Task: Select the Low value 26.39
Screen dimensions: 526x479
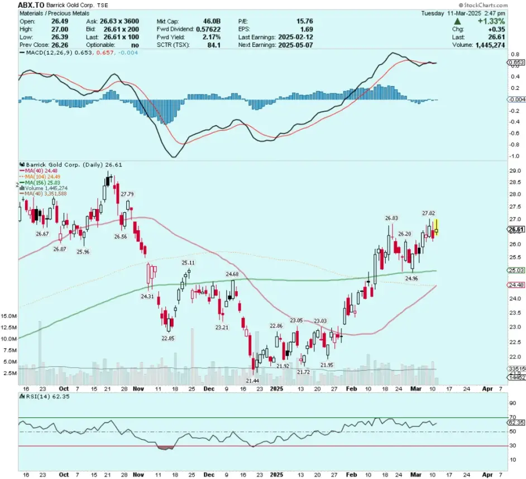Action: [60, 37]
